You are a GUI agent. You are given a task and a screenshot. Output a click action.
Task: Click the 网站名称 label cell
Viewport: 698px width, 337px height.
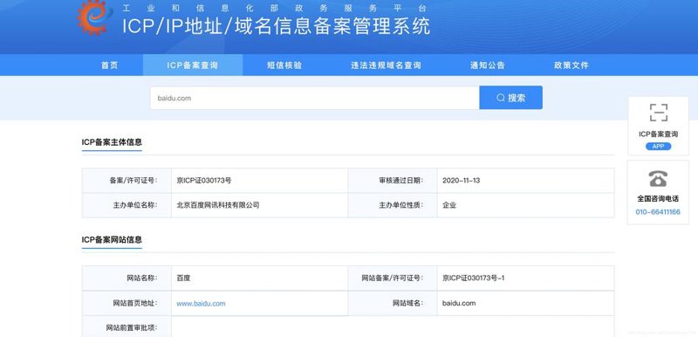tap(127, 279)
